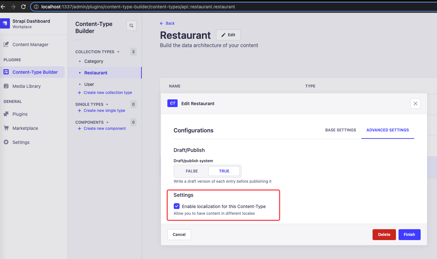Open the ADVANCED SETTINGS tab
This screenshot has height=259, width=437.
pos(388,130)
